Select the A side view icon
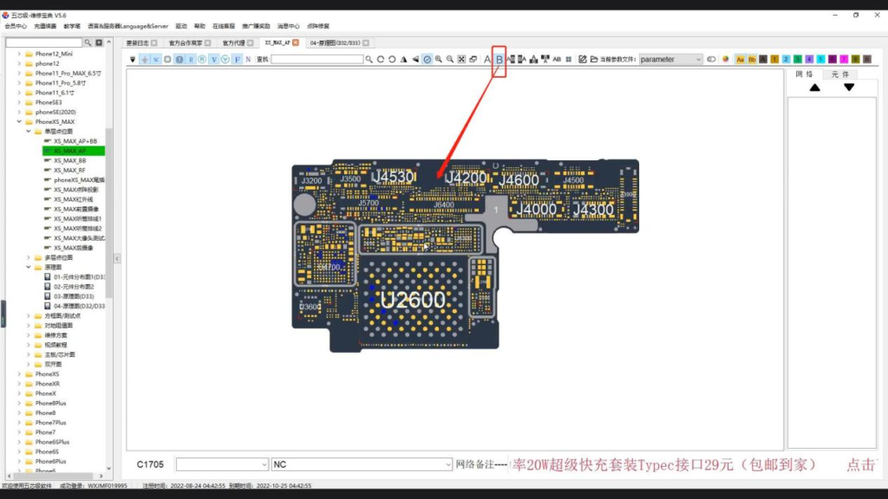 pyautogui.click(x=487, y=60)
